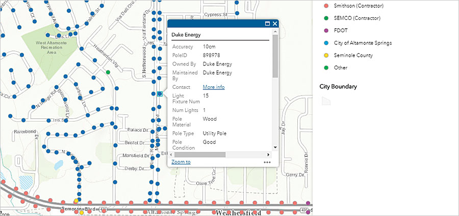Click the PoleID value 898978
459x216 pixels.
211,55
